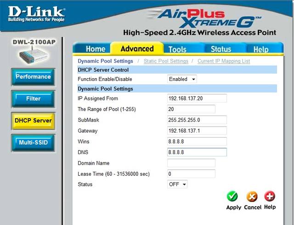This screenshot has width=294, height=225.
Task: Click the empty Domain Name field
Action: pyautogui.click(x=191, y=163)
